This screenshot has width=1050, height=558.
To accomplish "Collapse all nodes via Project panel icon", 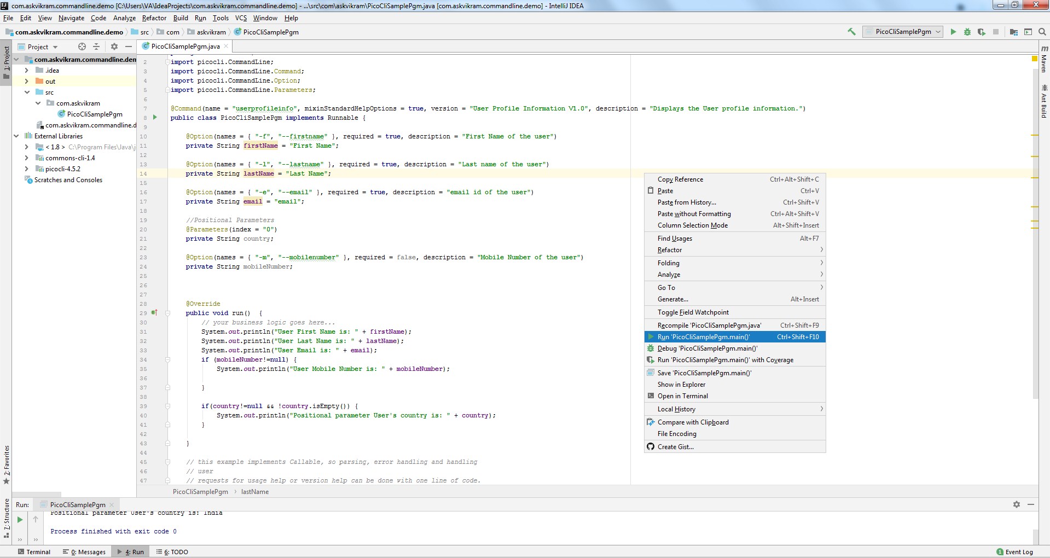I will pos(96,47).
